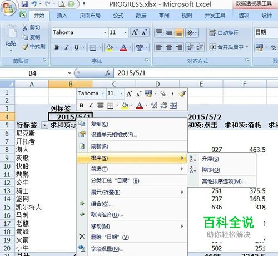Align text right in ribbon

(x=179, y=47)
